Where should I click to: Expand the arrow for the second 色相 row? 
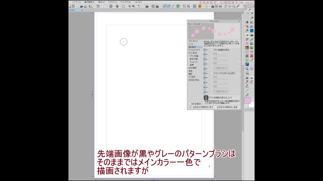coord(207,77)
